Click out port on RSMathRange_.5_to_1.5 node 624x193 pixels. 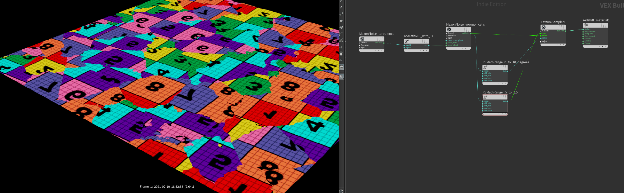pyautogui.click(x=507, y=101)
